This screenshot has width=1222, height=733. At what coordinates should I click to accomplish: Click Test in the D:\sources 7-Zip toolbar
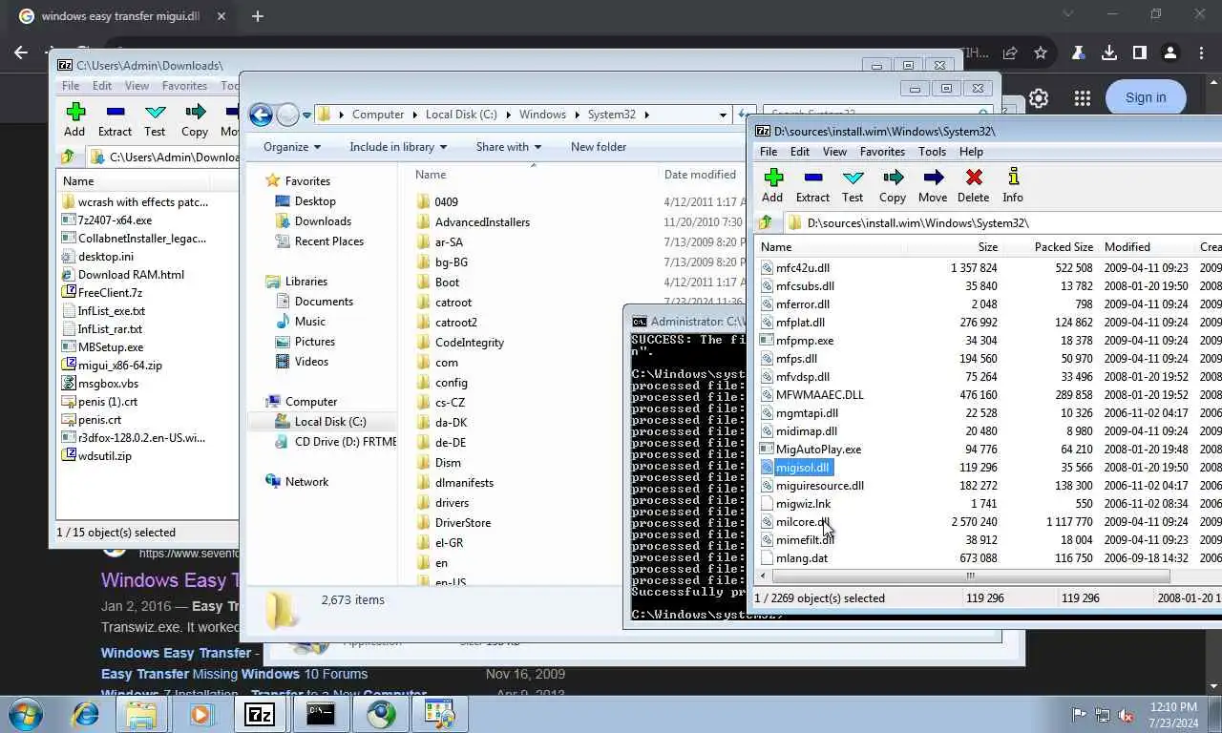(x=853, y=185)
